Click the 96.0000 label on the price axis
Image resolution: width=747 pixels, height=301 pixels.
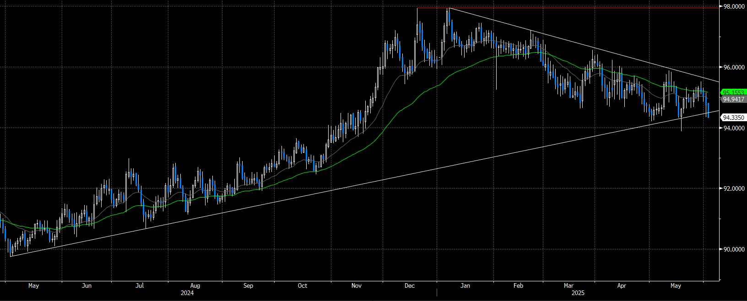tap(733, 67)
